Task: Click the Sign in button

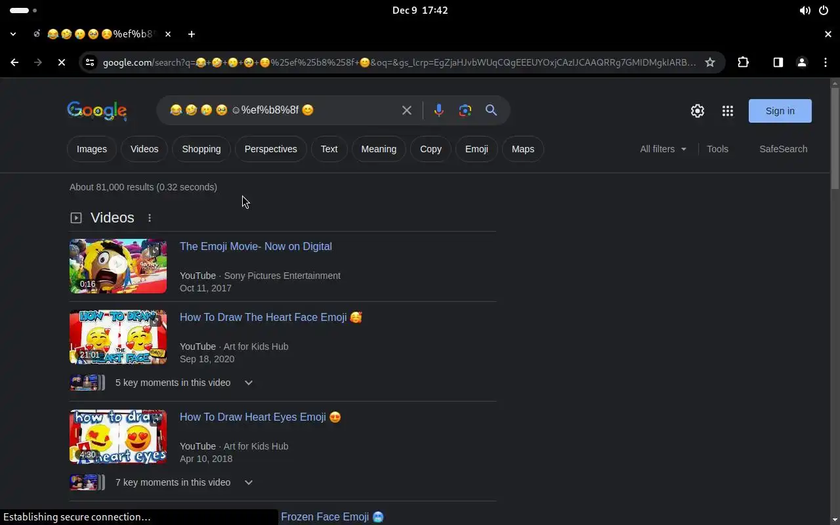Action: click(780, 111)
